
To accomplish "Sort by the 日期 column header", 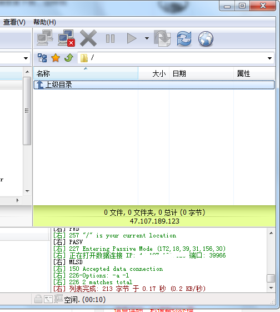I will pyautogui.click(x=201, y=73).
